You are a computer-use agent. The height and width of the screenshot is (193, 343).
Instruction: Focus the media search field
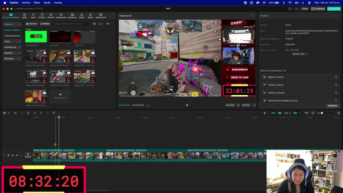click(71, 24)
